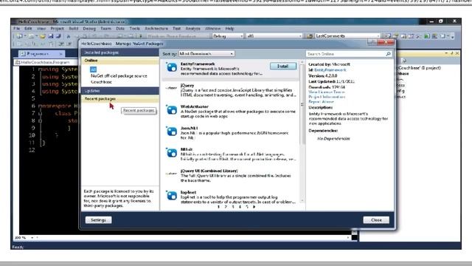This screenshot has height=266, width=472.
Task: Select the log4net package row
Action: tap(230, 197)
